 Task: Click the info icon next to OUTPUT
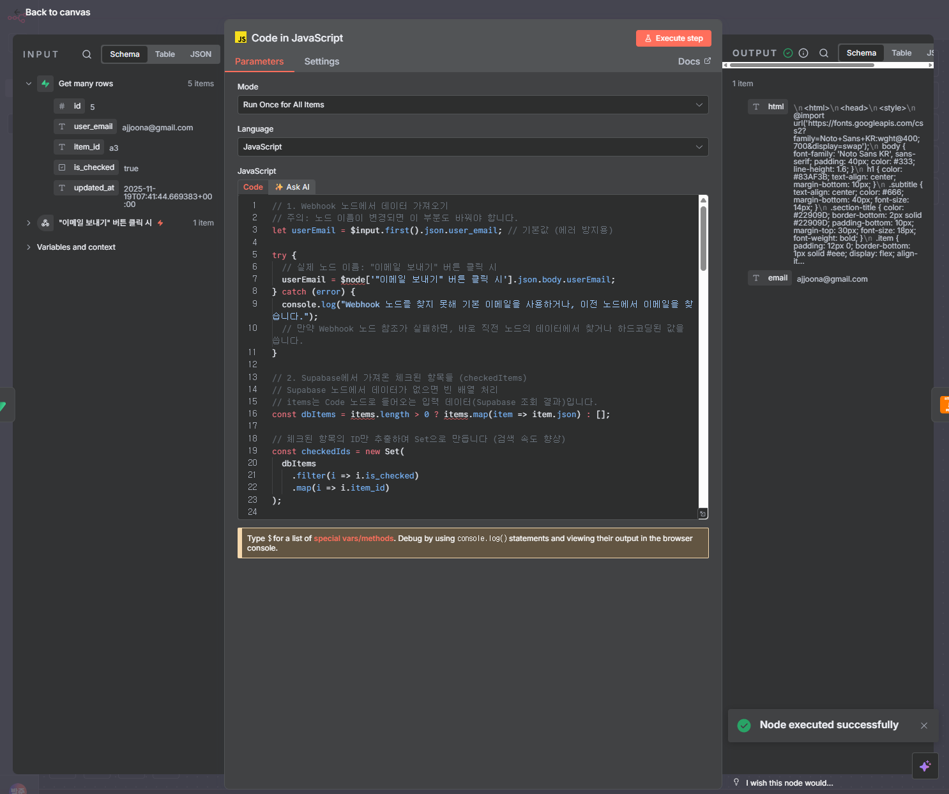click(803, 53)
